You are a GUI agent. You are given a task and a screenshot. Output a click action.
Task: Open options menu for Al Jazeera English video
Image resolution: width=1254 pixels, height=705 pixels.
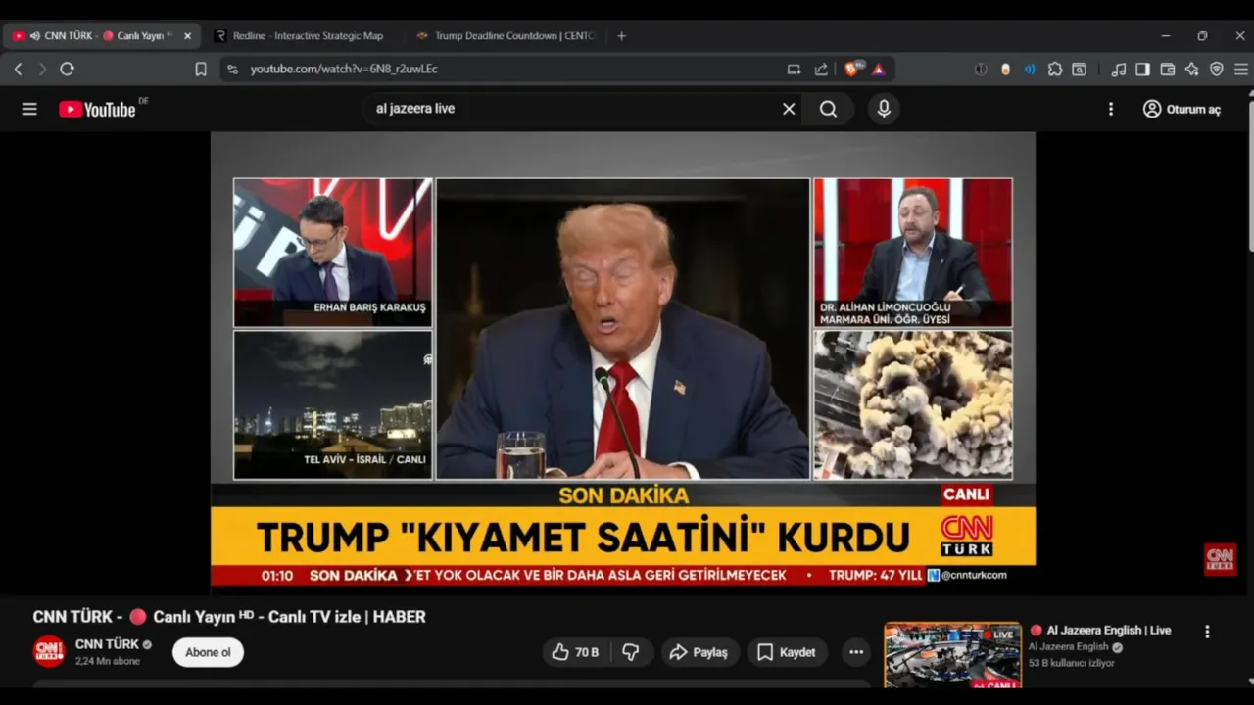click(x=1207, y=632)
